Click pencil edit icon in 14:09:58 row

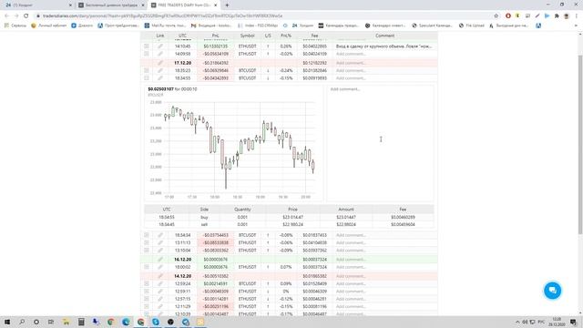click(x=160, y=54)
